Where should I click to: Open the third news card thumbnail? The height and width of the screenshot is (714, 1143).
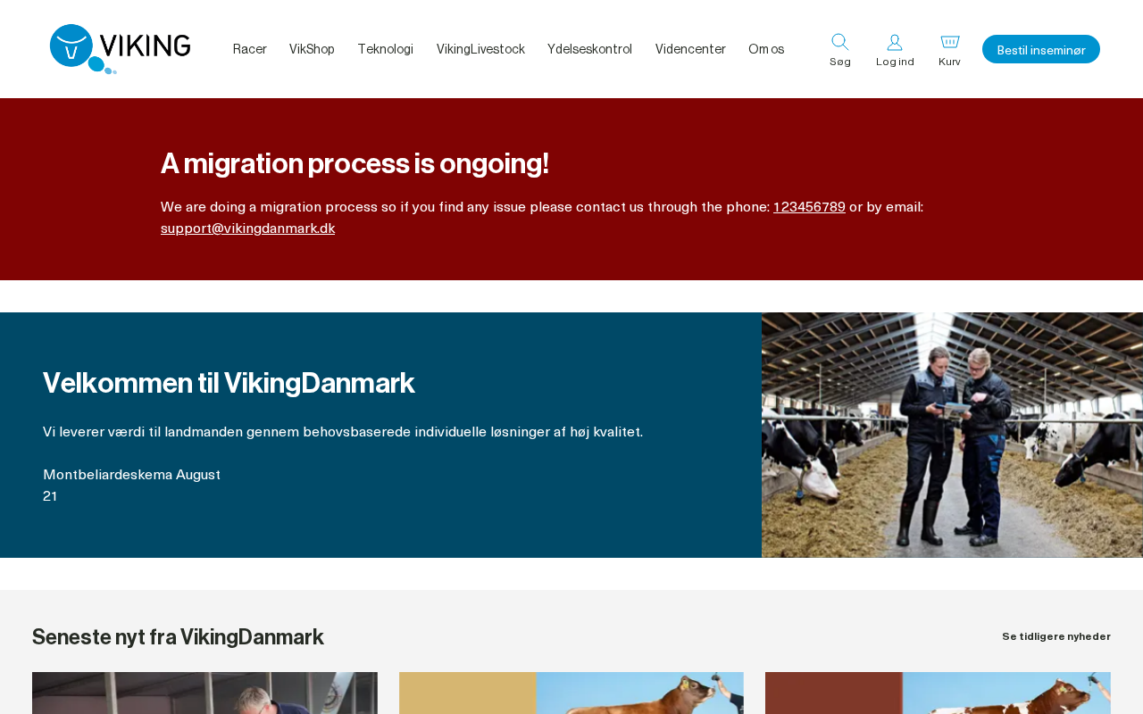[938, 693]
